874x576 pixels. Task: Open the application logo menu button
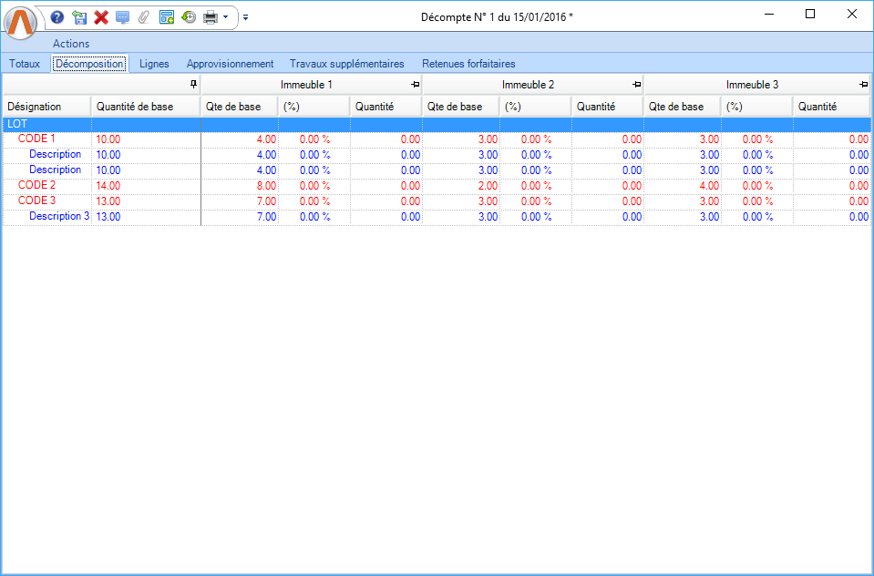[22, 22]
